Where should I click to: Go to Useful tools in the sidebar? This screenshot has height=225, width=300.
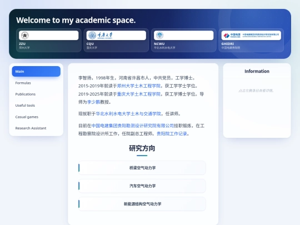click(x=36, y=106)
